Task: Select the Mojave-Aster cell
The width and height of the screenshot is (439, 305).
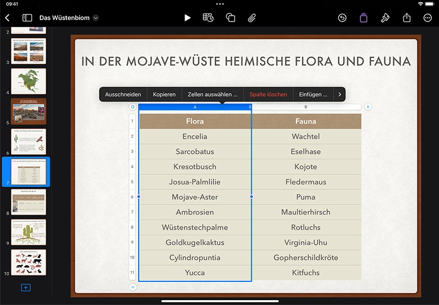Action: [195, 197]
